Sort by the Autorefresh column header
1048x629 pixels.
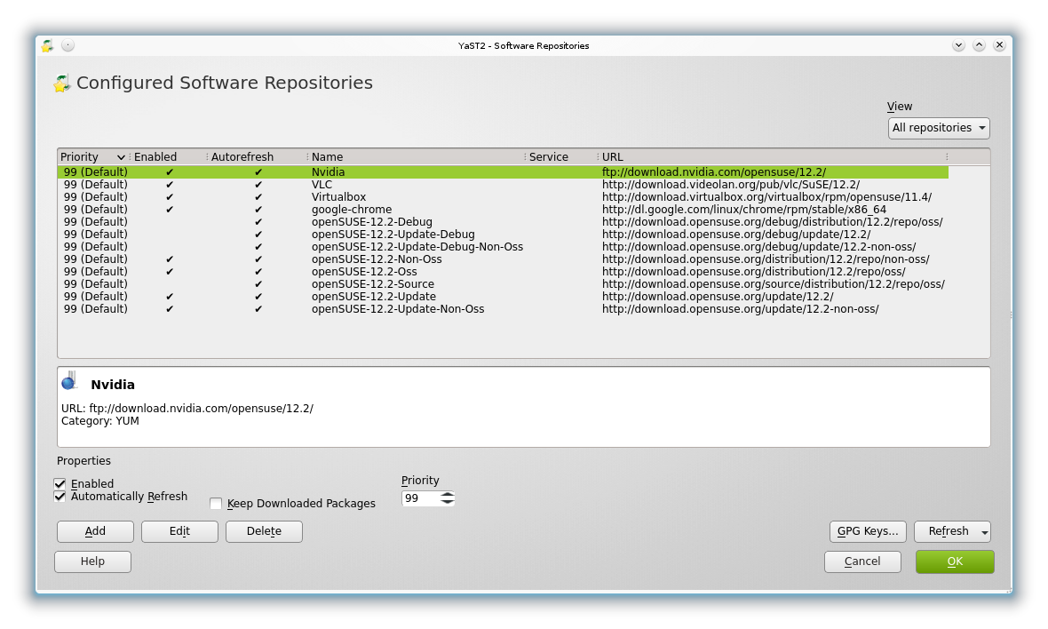point(257,157)
